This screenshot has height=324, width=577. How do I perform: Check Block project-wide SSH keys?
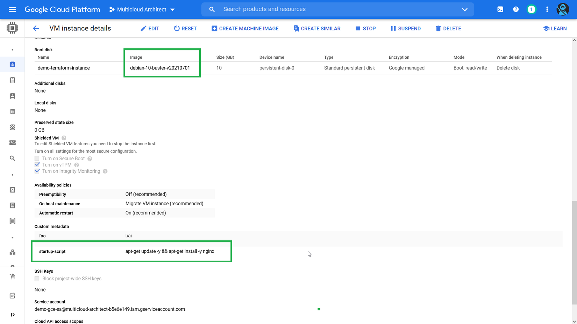(37, 279)
